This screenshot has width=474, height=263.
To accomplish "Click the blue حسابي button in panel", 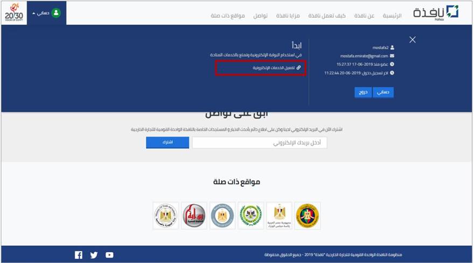I will 384,92.
